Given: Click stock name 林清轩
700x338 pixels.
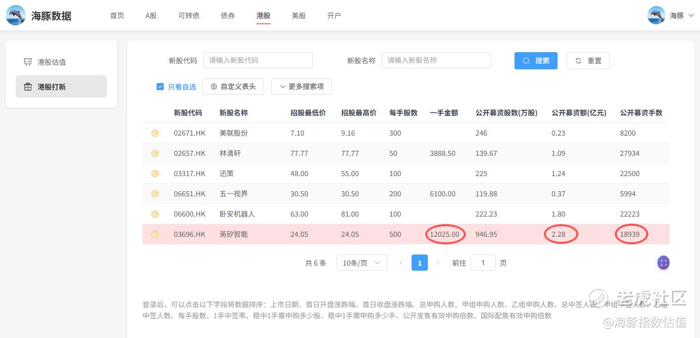Looking at the screenshot, I should pos(230,153).
